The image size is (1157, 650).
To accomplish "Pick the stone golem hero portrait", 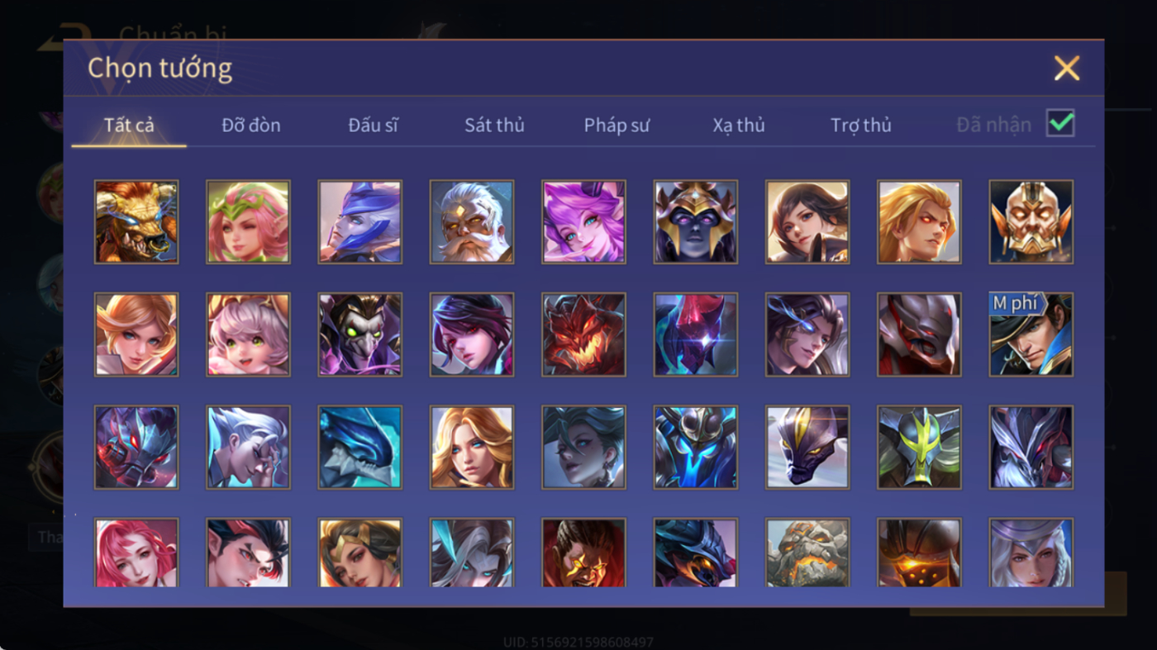I will point(807,553).
